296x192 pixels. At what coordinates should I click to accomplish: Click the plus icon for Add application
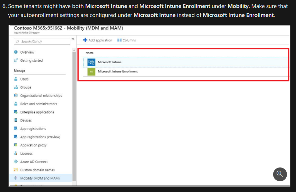coord(85,40)
